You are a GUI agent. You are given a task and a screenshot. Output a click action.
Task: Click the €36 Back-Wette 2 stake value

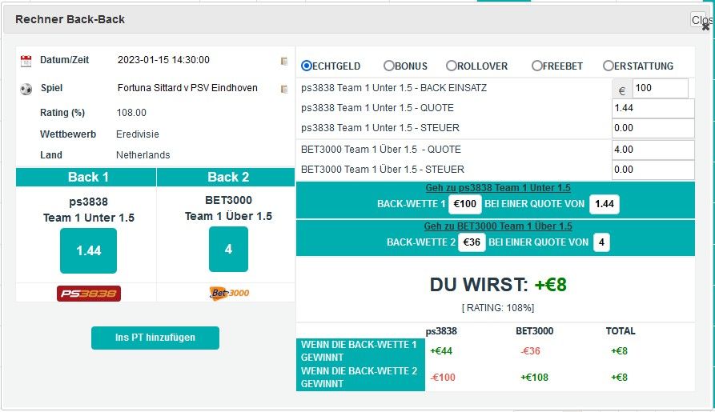pyautogui.click(x=472, y=242)
